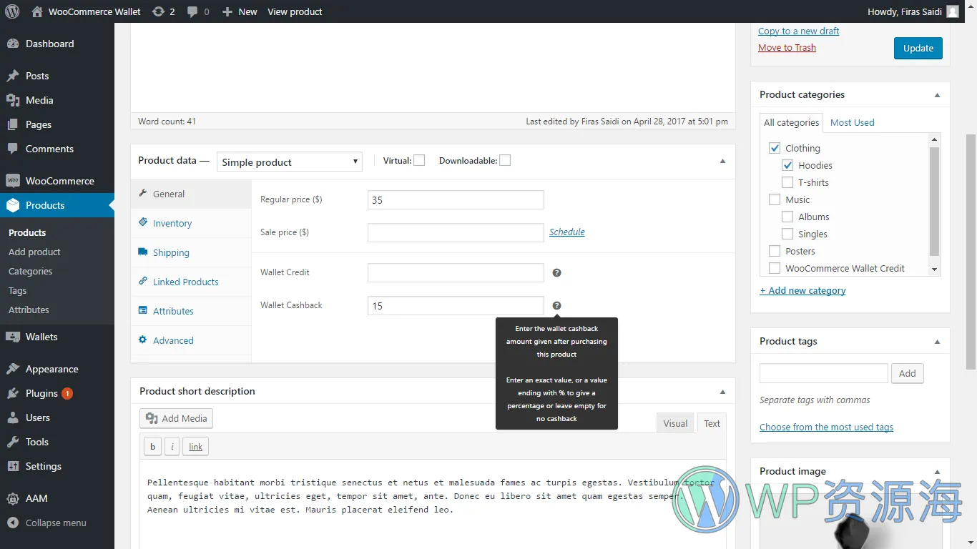This screenshot has width=977, height=549.
Task: Open the comments bubble in admin bar
Action: click(192, 11)
